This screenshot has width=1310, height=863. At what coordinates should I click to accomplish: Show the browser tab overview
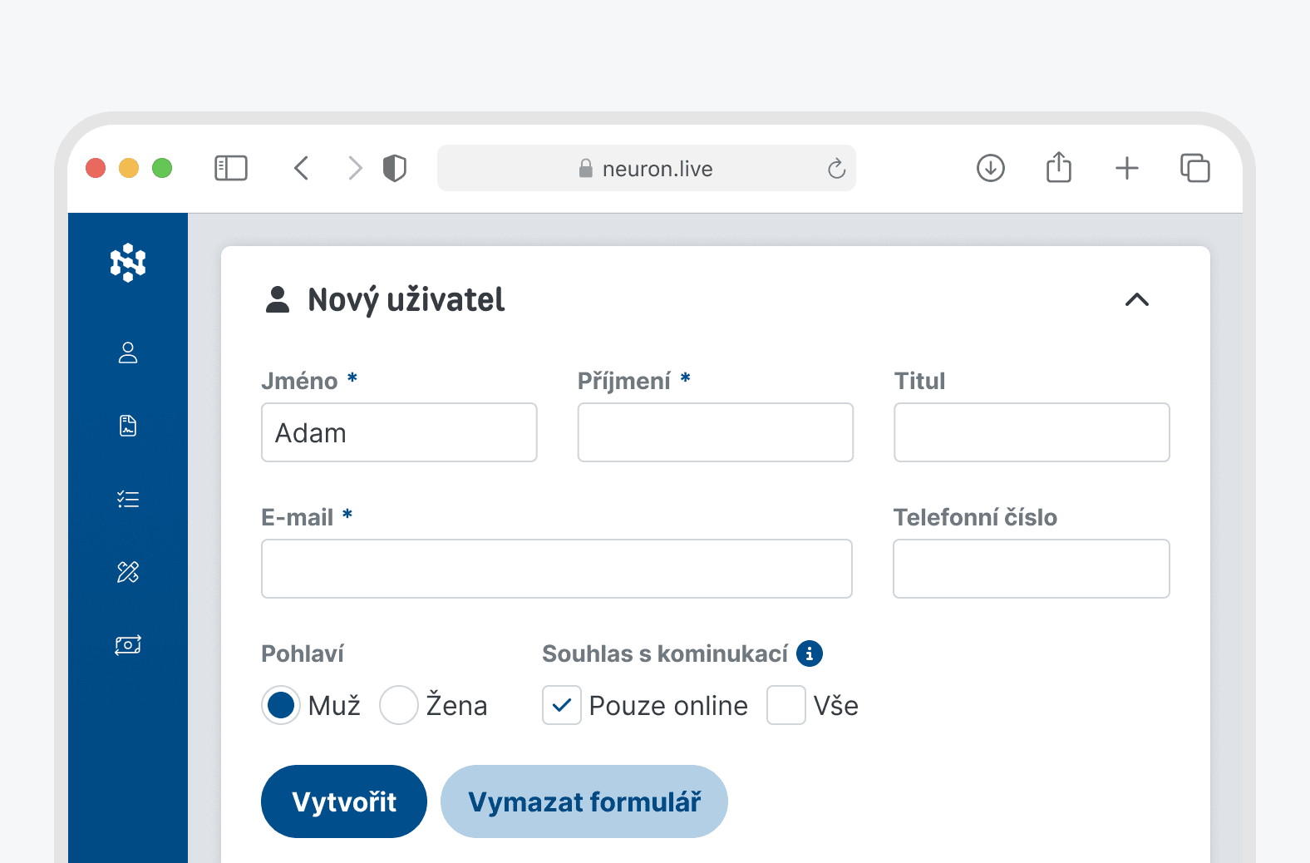pyautogui.click(x=1194, y=169)
